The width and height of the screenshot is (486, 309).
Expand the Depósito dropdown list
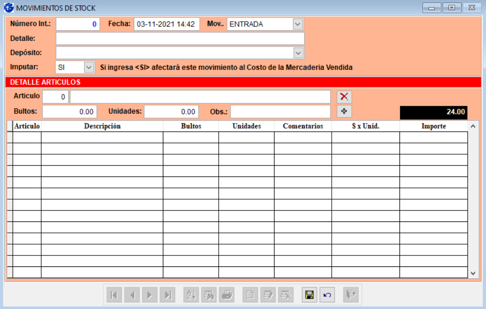[x=298, y=53]
